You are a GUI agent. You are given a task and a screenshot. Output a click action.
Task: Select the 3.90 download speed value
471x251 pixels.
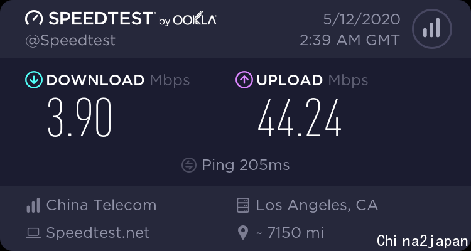point(80,117)
